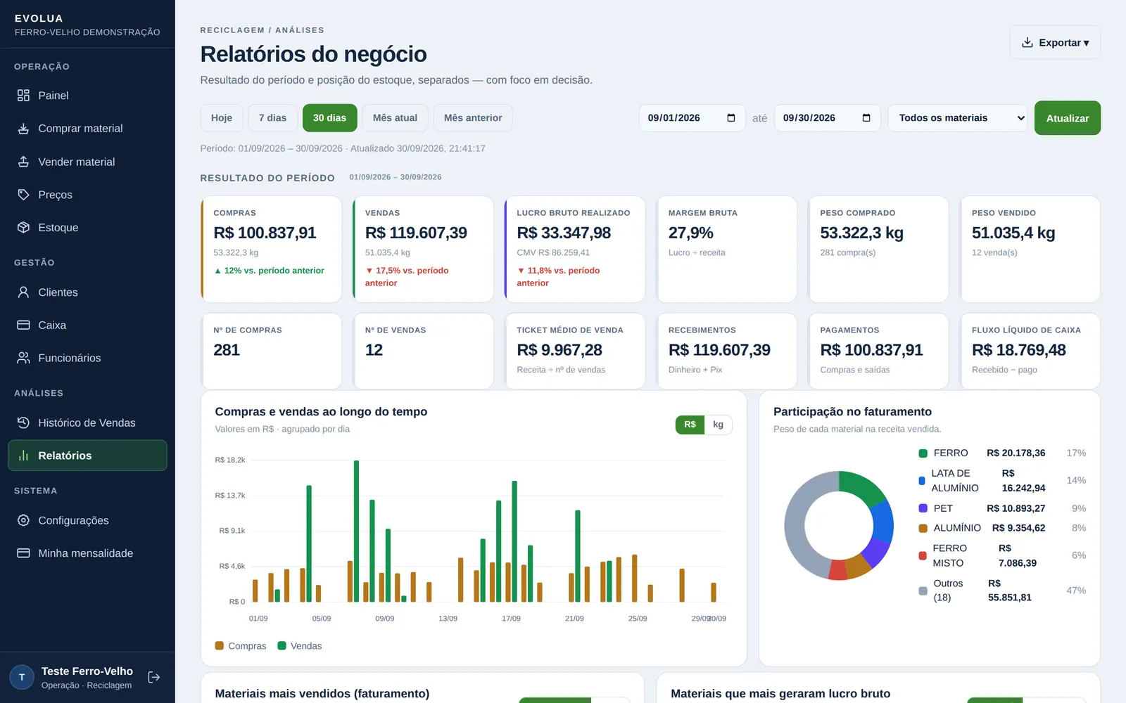
Task: Select the 7 dias period filter
Action: coord(272,118)
